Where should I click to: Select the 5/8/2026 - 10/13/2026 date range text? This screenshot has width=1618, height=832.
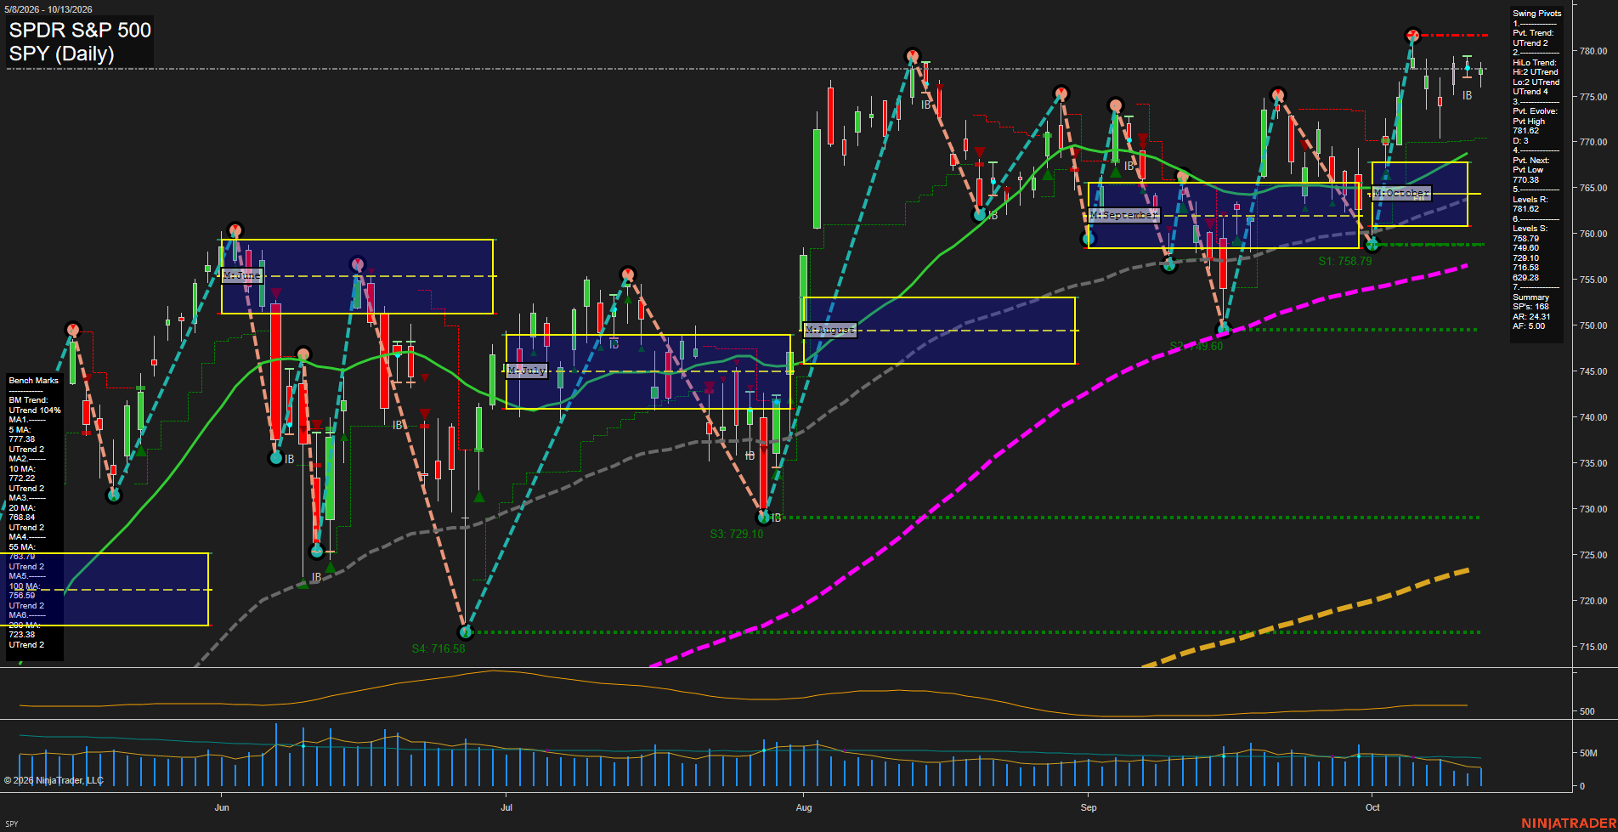point(48,9)
